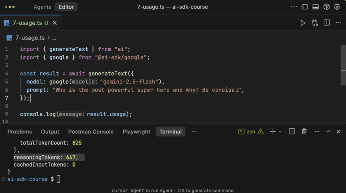Click the editor vertical scrollbar
The width and height of the screenshot is (346, 193).
(343, 65)
